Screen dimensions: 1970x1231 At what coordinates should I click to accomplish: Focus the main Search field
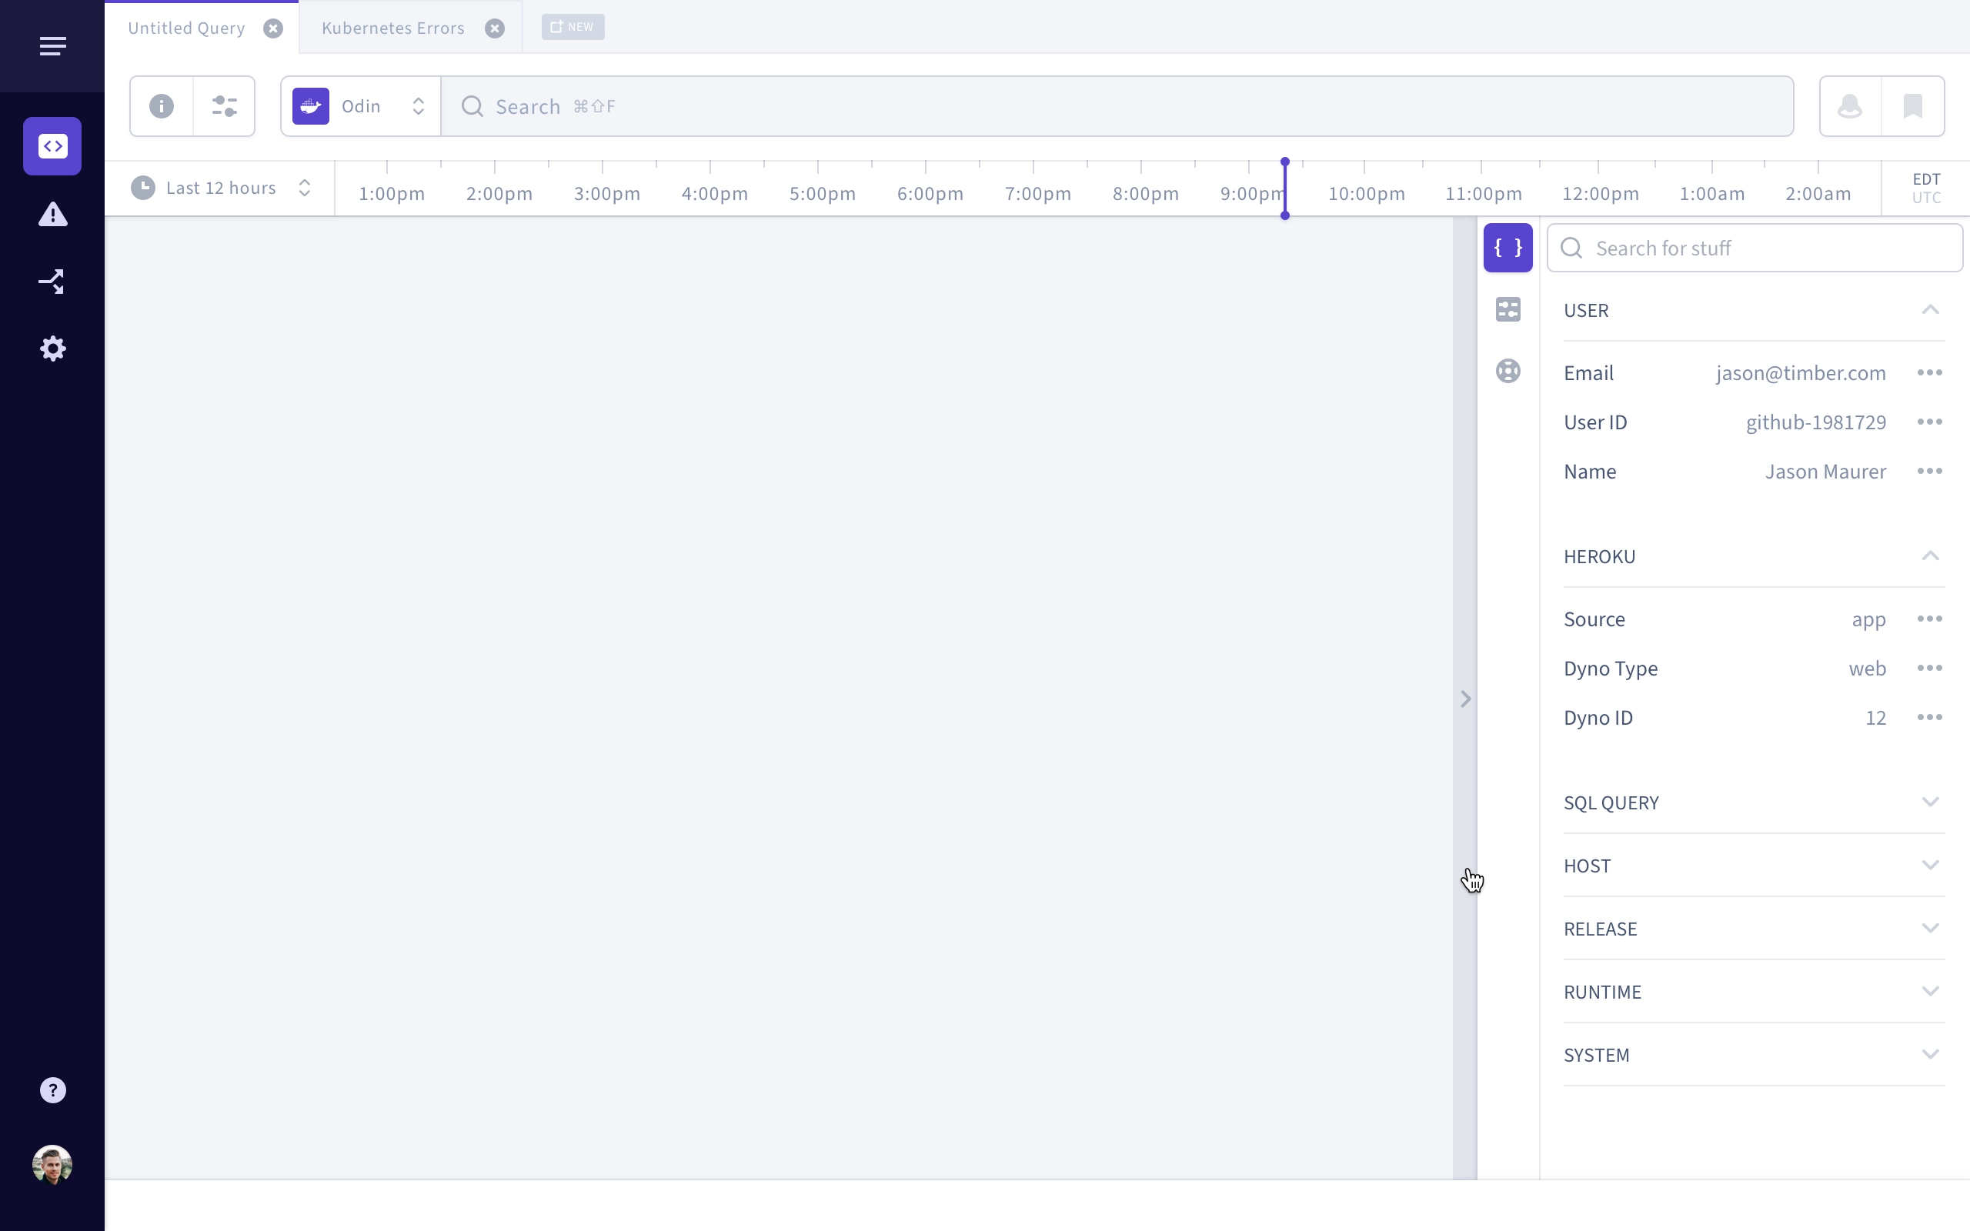coord(1117,106)
